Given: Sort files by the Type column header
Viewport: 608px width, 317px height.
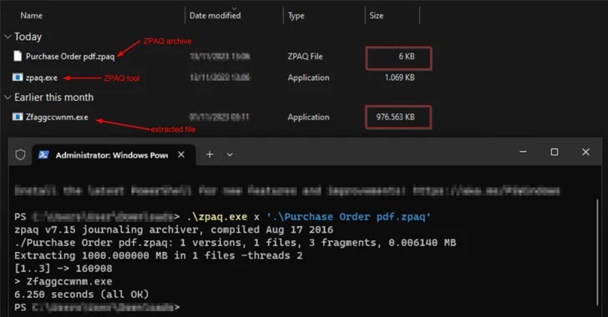Looking at the screenshot, I should tap(296, 16).
